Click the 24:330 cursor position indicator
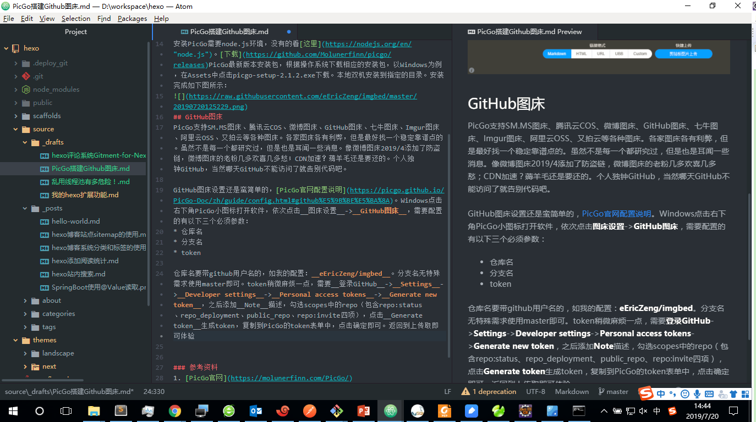The width and height of the screenshot is (756, 422). tap(154, 392)
